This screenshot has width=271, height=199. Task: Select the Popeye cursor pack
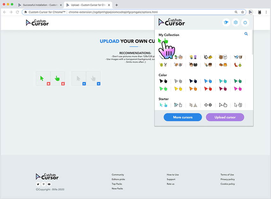click(x=178, y=57)
